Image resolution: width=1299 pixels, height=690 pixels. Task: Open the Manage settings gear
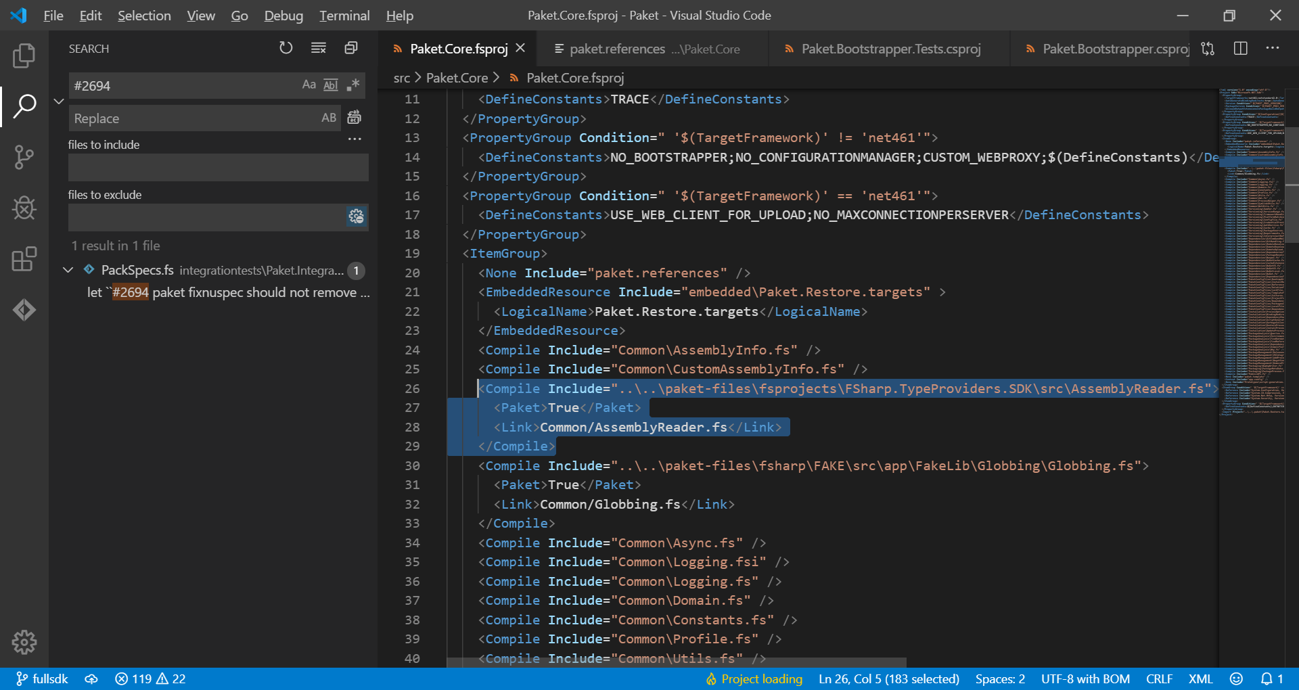pos(24,643)
